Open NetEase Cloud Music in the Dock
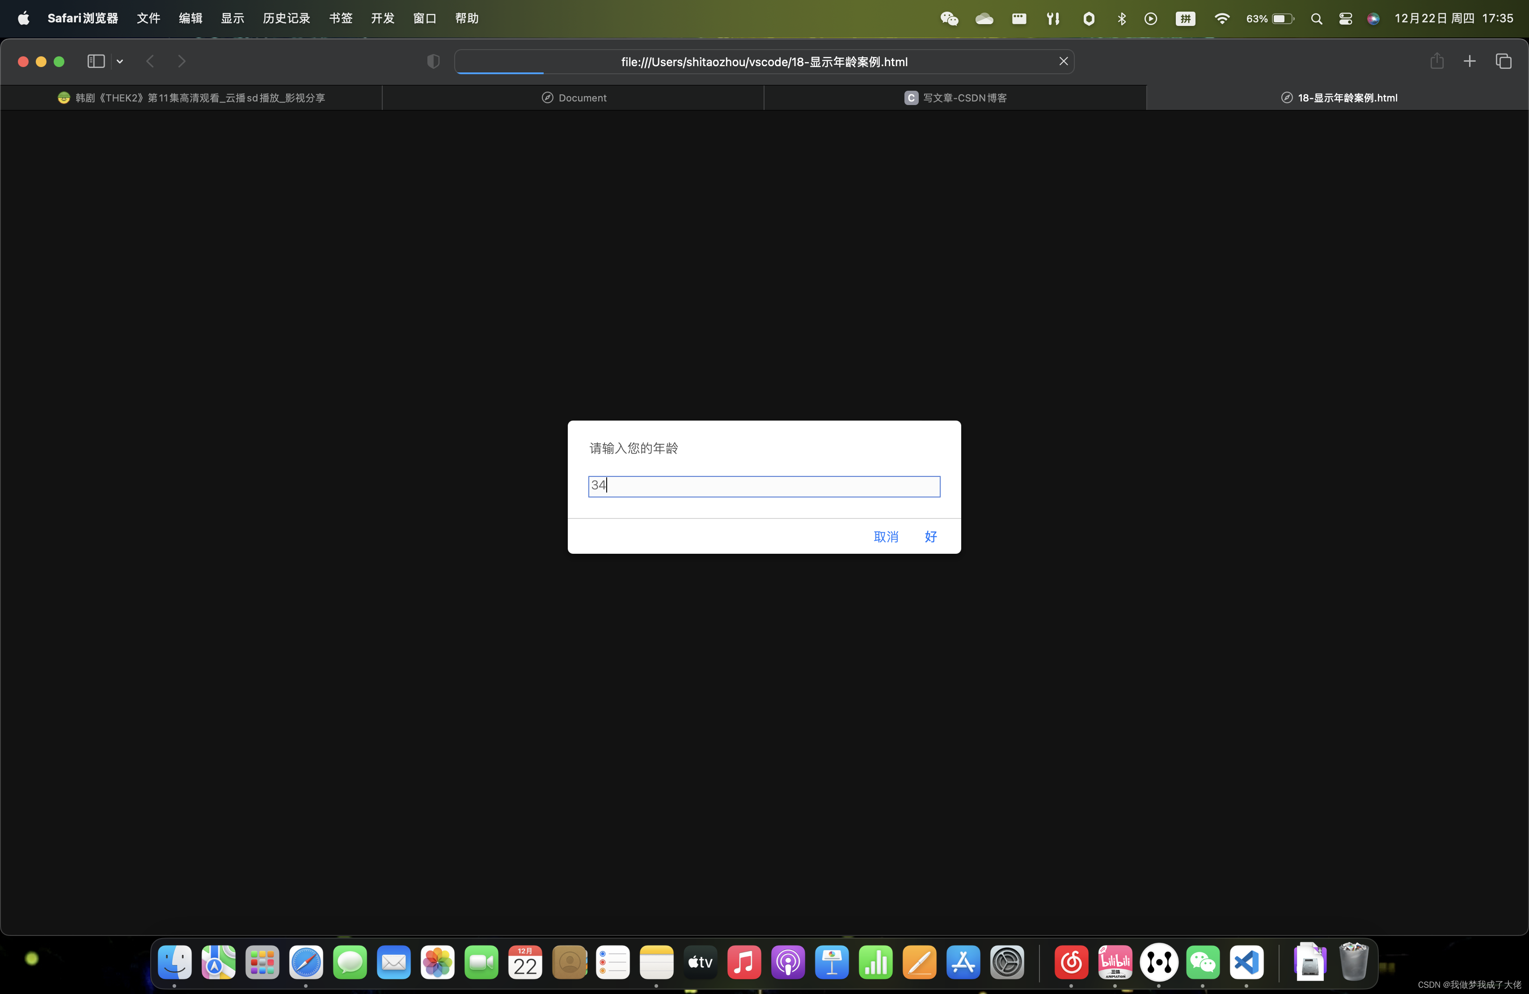 (1072, 962)
